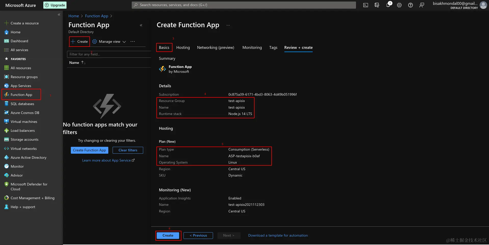The width and height of the screenshot is (489, 245).
Task: Click the Next button
Action: [229, 236]
